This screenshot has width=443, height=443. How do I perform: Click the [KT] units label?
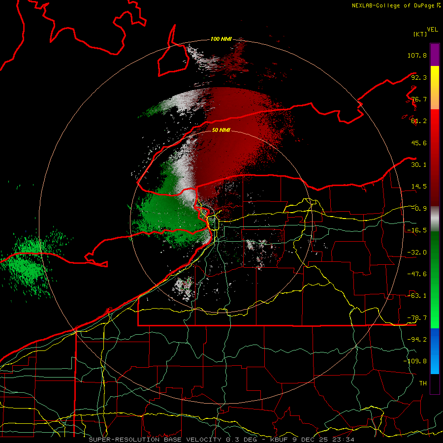(x=420, y=34)
